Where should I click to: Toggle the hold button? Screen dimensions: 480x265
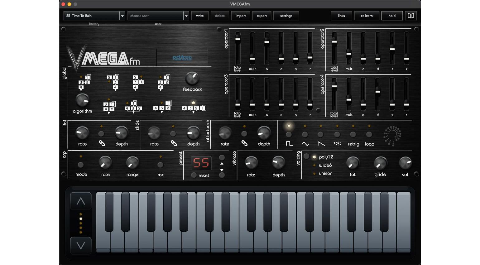[392, 16]
